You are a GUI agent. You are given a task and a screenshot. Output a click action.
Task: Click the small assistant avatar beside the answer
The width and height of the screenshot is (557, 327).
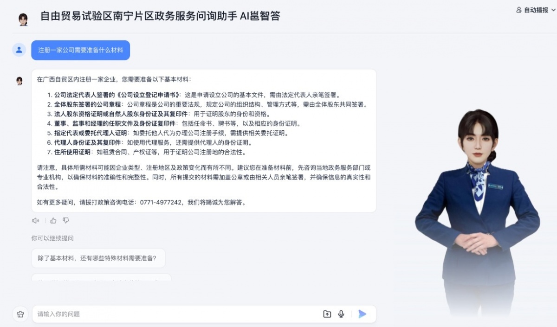click(19, 81)
